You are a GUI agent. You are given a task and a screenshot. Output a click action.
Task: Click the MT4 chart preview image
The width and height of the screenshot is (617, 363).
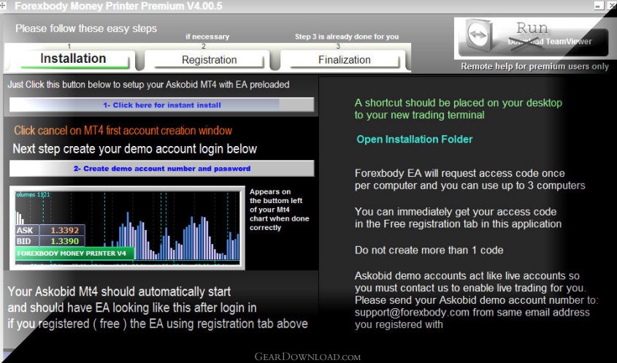point(127,228)
